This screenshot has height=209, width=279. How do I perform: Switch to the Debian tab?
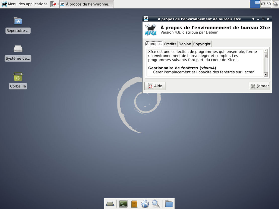tap(185, 44)
